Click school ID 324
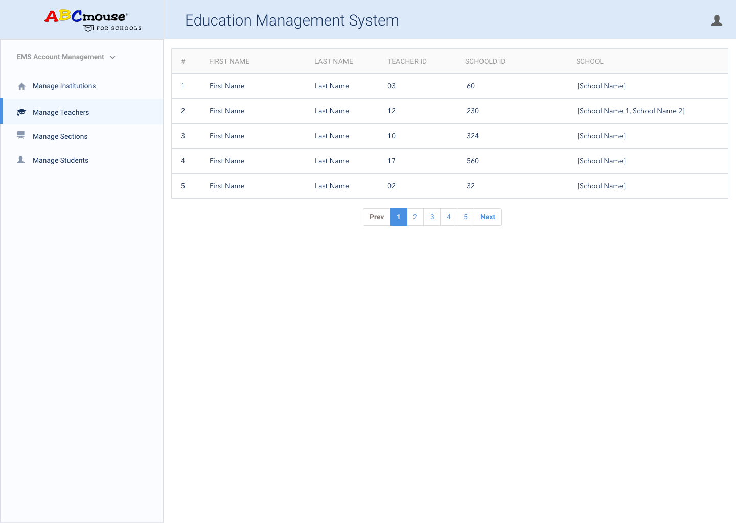Viewport: 736px width, 523px height. coord(473,136)
